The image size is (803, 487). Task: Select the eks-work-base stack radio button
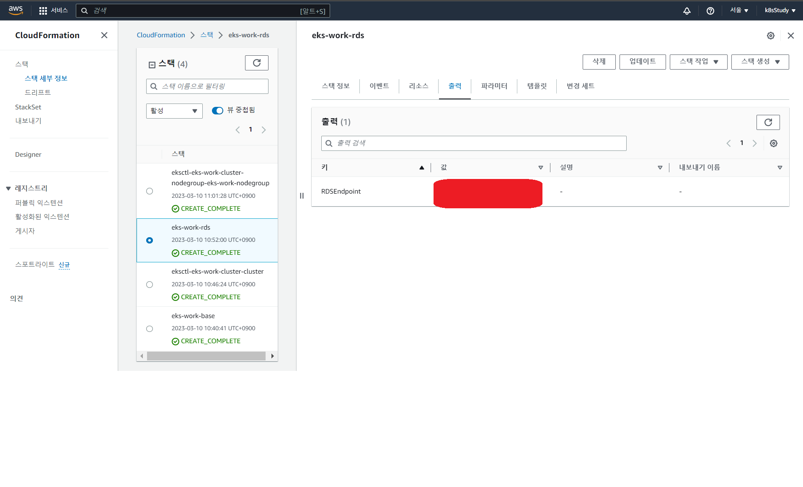[150, 329]
